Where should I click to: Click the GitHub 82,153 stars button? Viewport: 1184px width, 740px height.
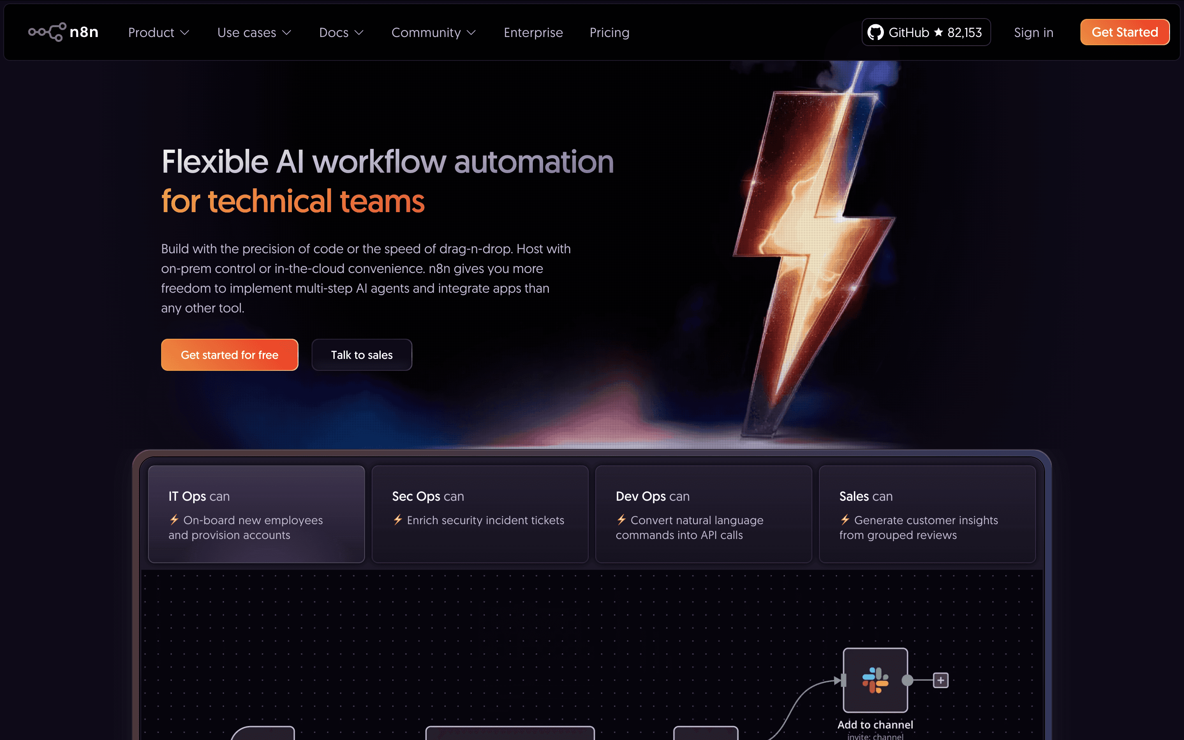pyautogui.click(x=926, y=32)
